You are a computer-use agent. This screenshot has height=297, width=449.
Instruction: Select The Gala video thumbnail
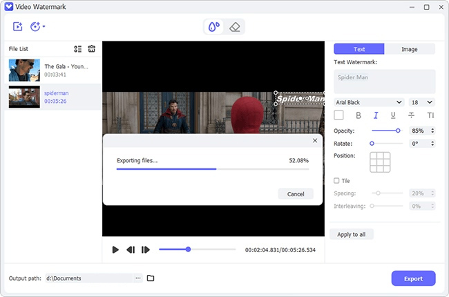[24, 70]
